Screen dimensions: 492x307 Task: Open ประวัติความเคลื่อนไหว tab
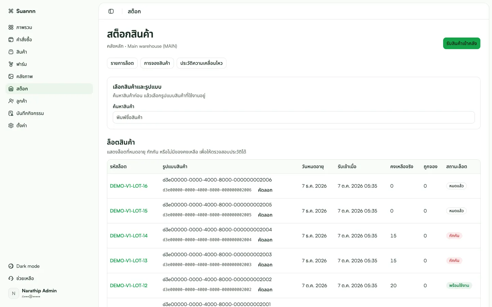pos(202,63)
